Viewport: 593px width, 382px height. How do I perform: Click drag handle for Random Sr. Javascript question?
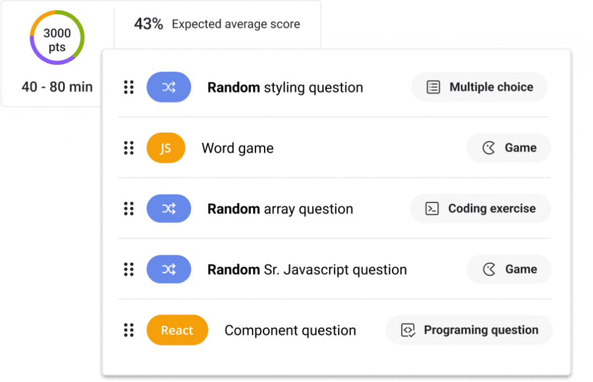click(129, 270)
